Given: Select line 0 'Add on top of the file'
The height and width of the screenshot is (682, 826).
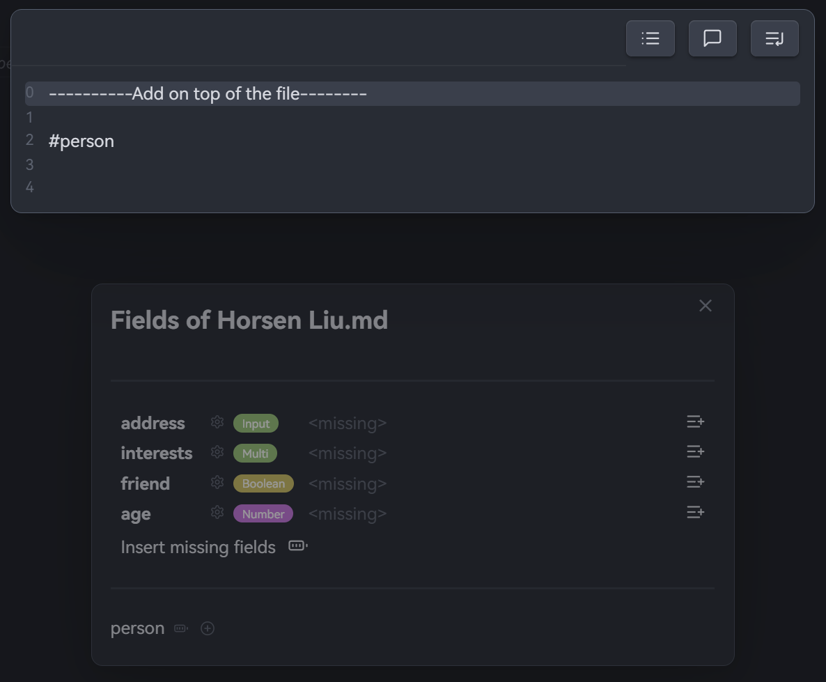Looking at the screenshot, I should point(208,94).
